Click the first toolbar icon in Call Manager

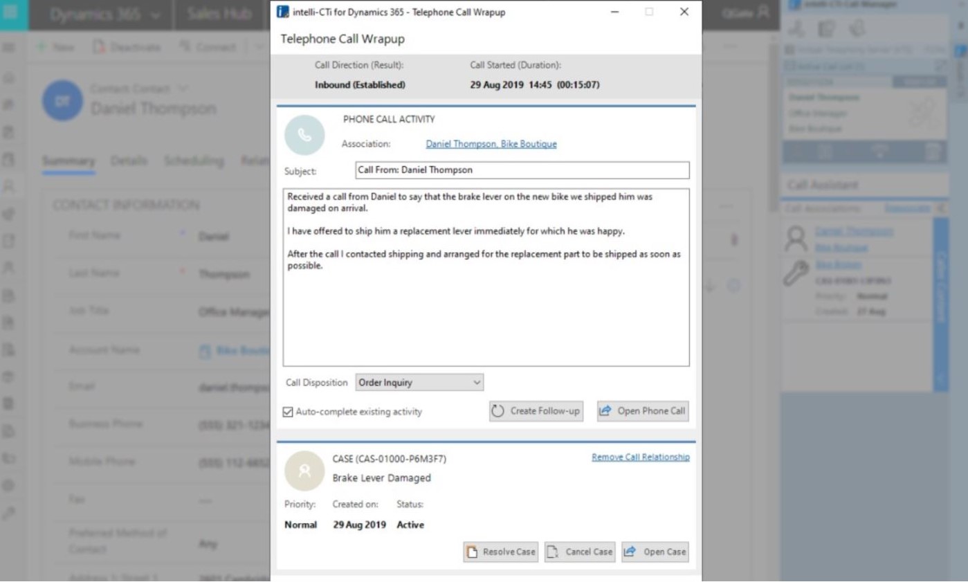(x=798, y=28)
